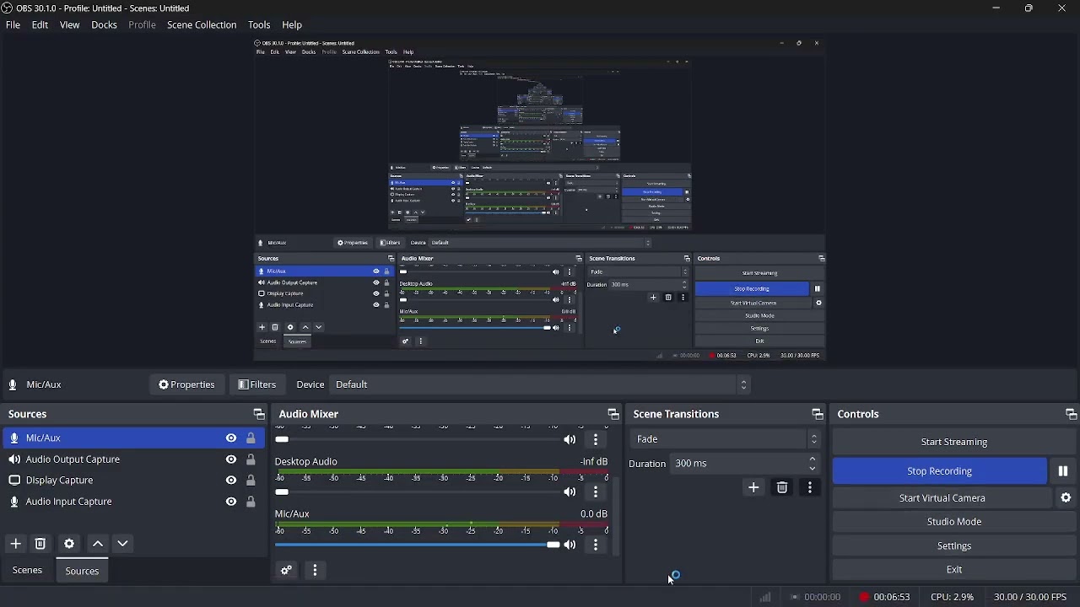Image resolution: width=1080 pixels, height=607 pixels.
Task: Move the selected source down
Action: 123,545
